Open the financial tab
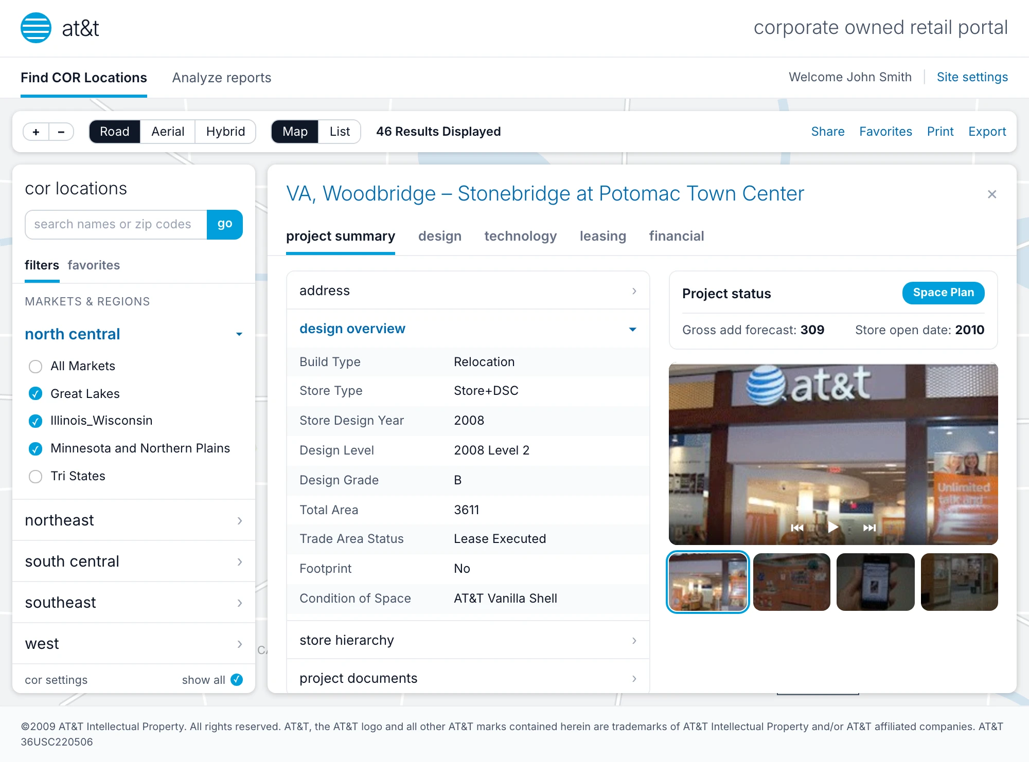Screen dimensions: 1029x762 (677, 236)
